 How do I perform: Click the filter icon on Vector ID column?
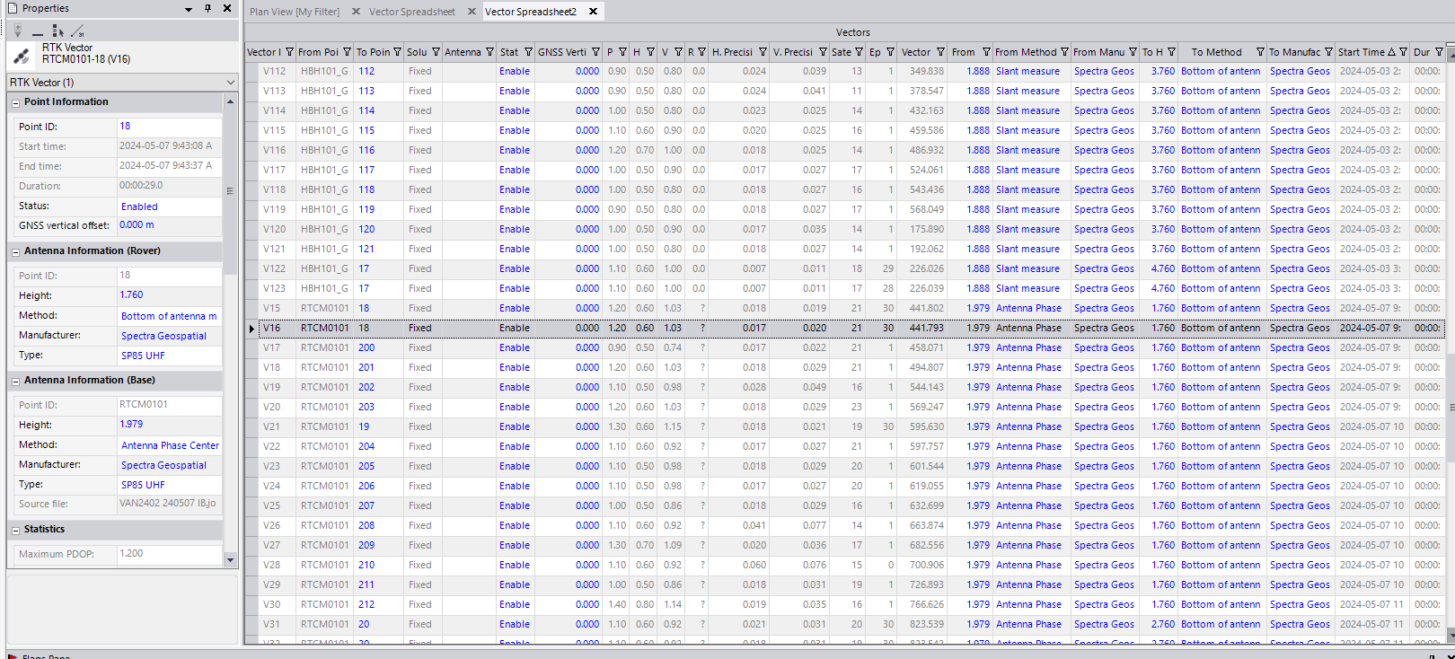click(x=289, y=52)
